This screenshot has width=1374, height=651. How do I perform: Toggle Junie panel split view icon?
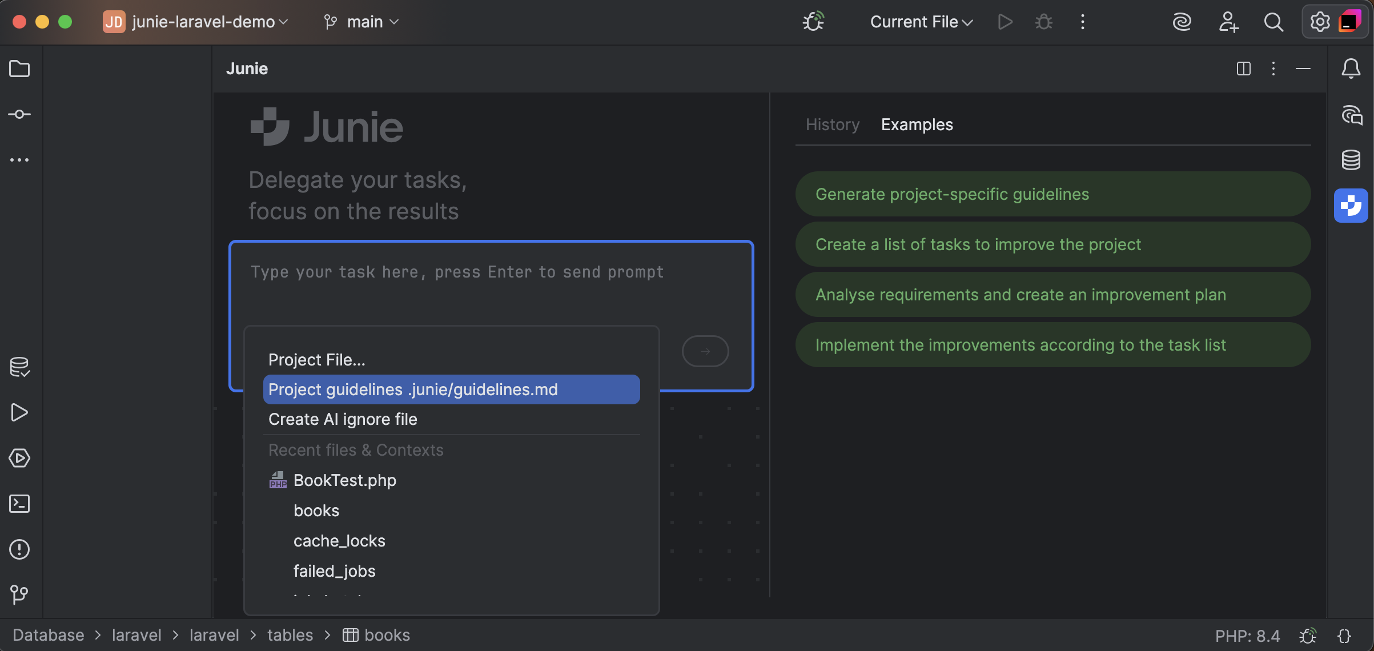pyautogui.click(x=1243, y=69)
